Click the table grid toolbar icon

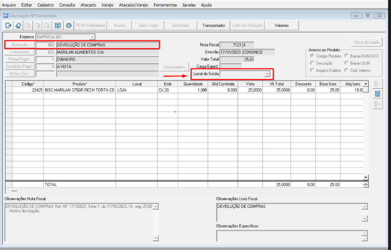[58, 26]
